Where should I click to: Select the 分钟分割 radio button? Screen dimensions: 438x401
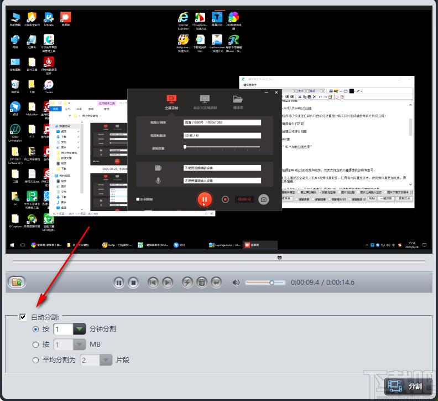pyautogui.click(x=35, y=329)
